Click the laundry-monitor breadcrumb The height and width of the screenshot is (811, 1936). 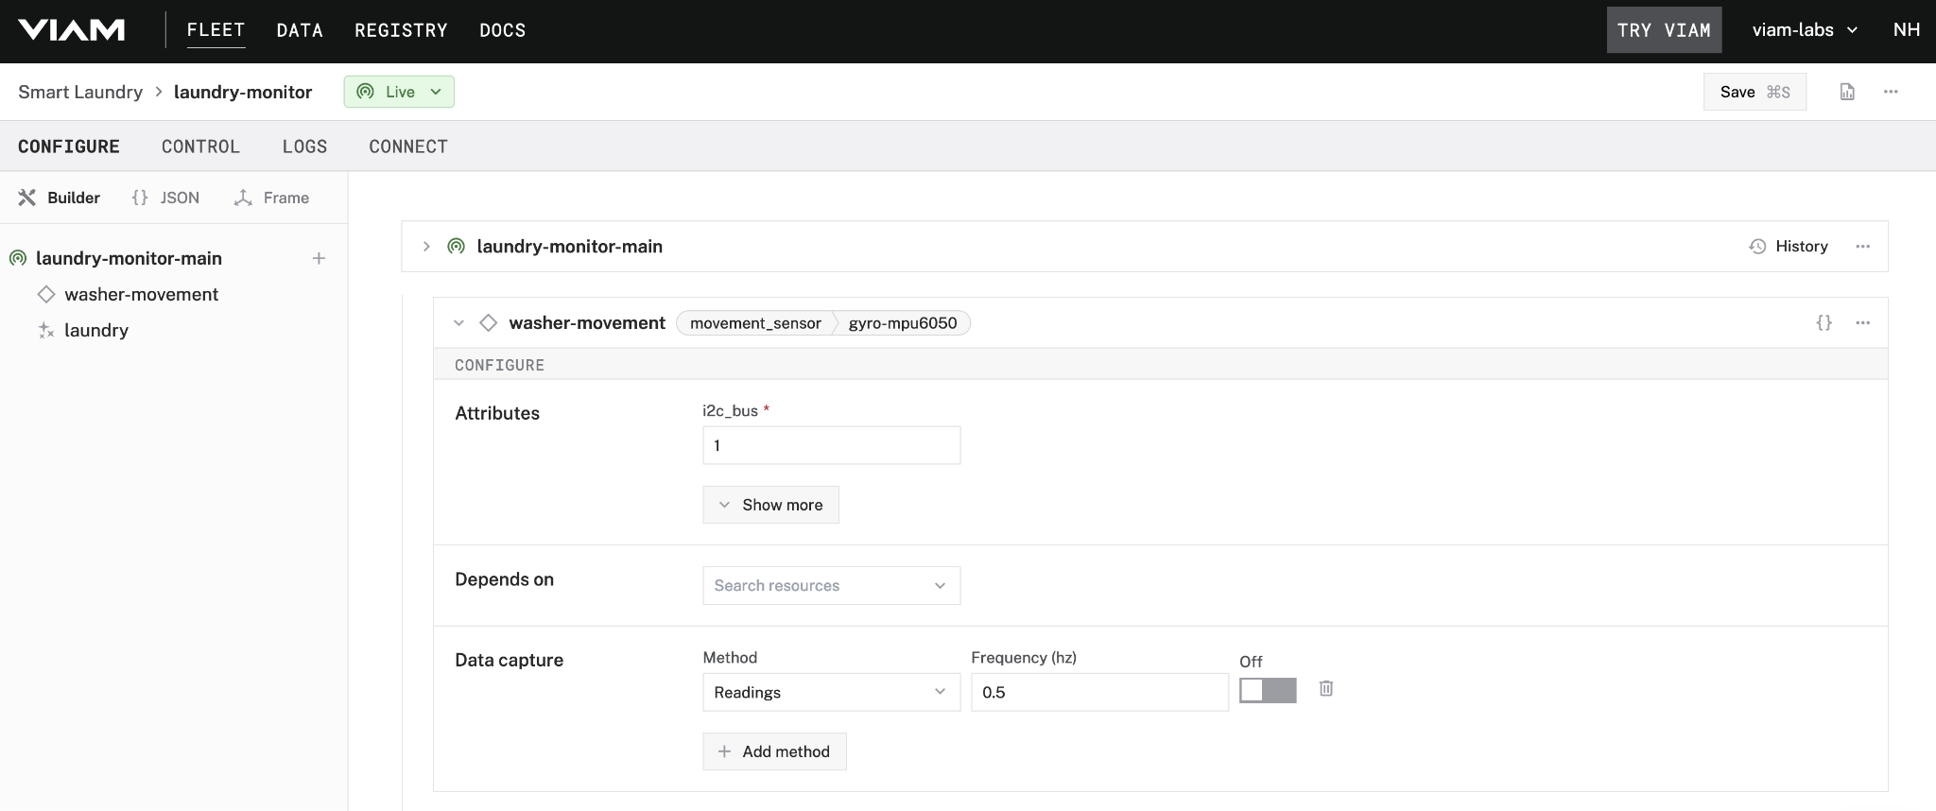[243, 92]
